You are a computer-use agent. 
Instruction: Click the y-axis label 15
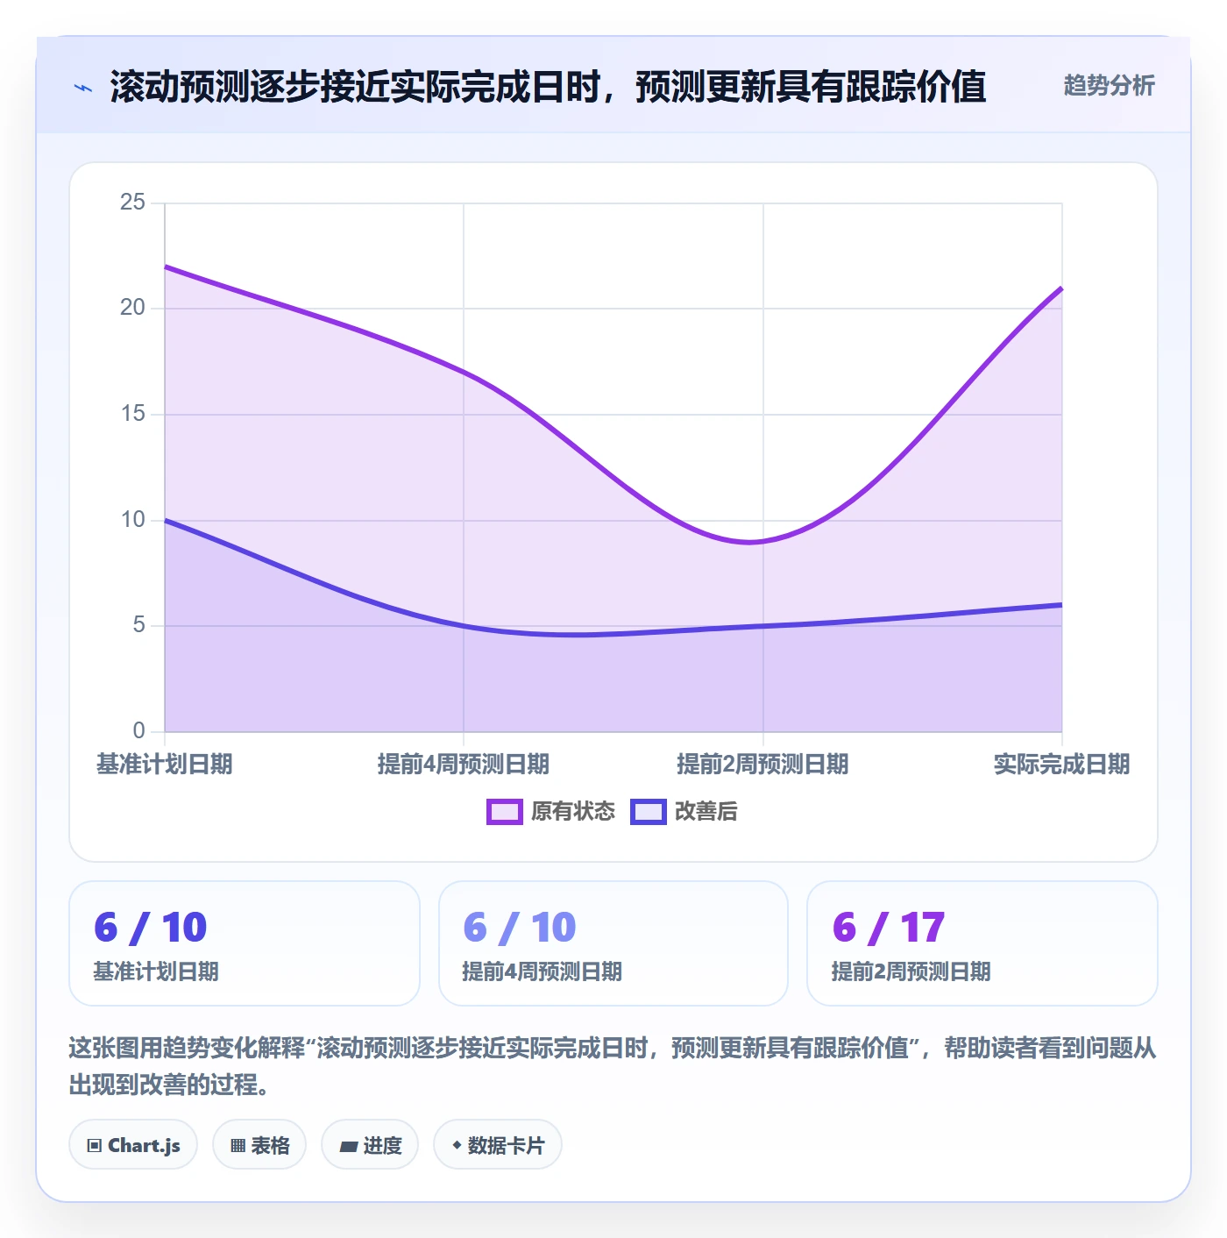click(132, 414)
